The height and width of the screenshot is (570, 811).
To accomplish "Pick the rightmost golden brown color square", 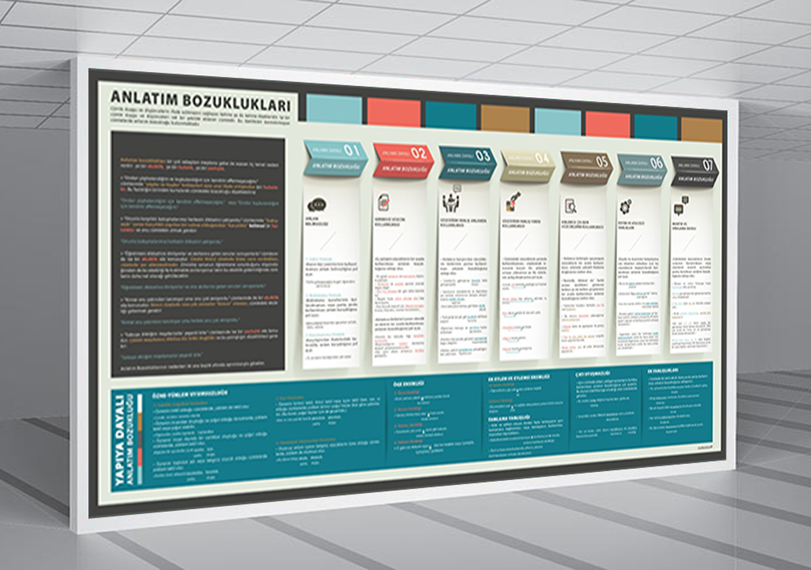I will [x=701, y=130].
